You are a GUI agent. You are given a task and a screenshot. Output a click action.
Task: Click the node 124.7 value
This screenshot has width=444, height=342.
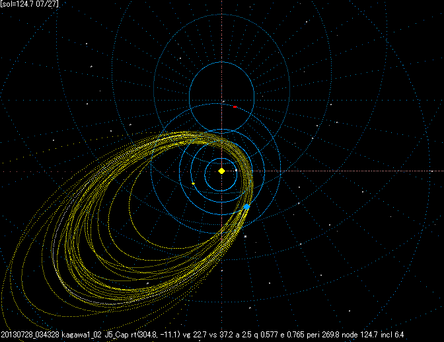359,335
